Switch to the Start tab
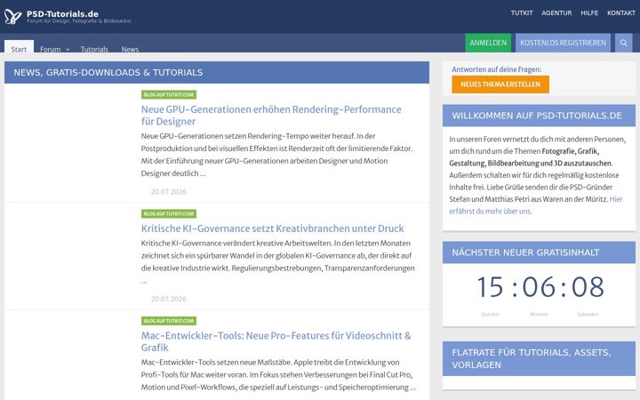The image size is (640, 400). (x=19, y=49)
